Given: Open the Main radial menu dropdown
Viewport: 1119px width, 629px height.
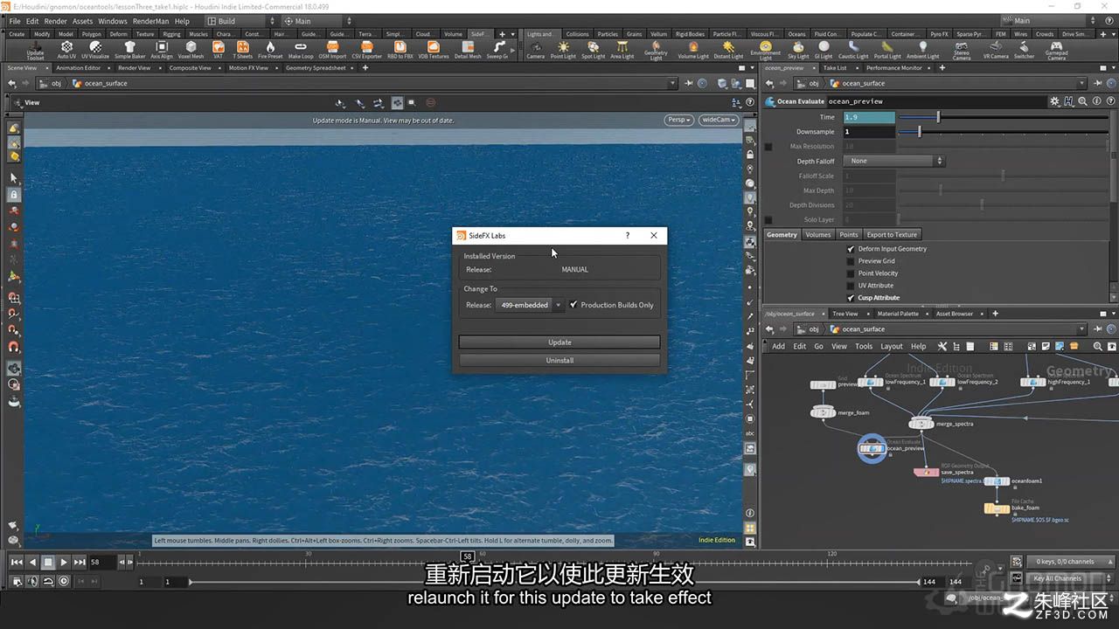Looking at the screenshot, I should click(x=317, y=21).
